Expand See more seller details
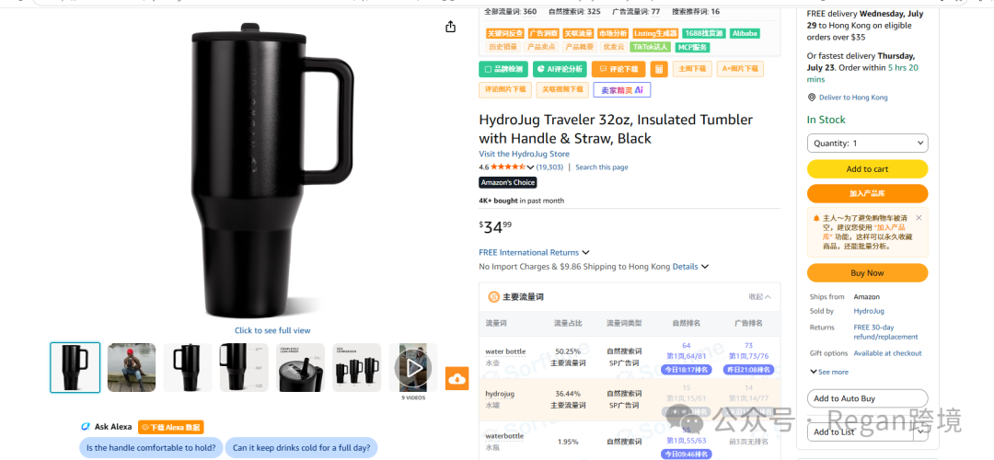The height and width of the screenshot is (460, 994). pos(829,372)
